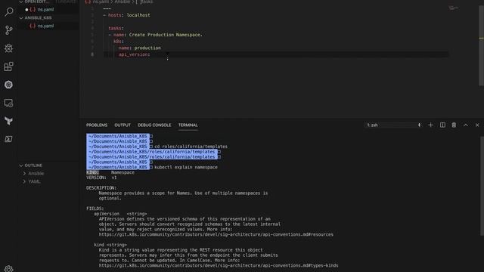The height and width of the screenshot is (272, 484).
Task: Switch to the DEBUG CONSOLE tab
Action: (x=154, y=125)
